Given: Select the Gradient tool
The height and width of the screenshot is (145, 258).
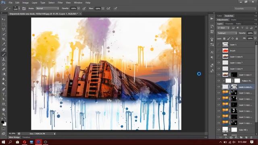Looking at the screenshot, I should pos(4,74).
